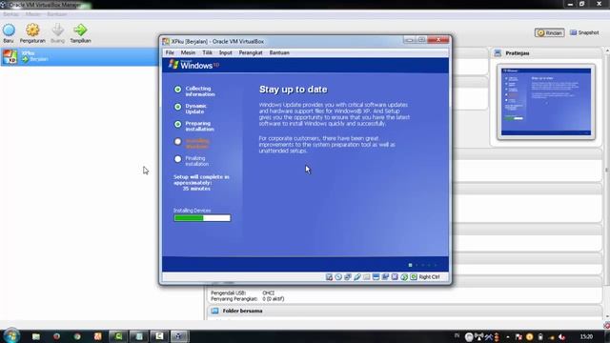The height and width of the screenshot is (343, 610).
Task: Click display status icon in VM status bar
Action: 376,277
